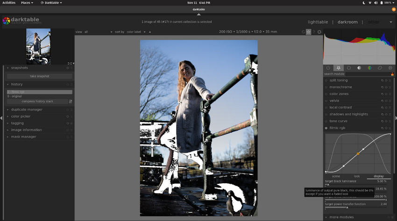
Task: Open the color modules group icon
Action: point(369,68)
